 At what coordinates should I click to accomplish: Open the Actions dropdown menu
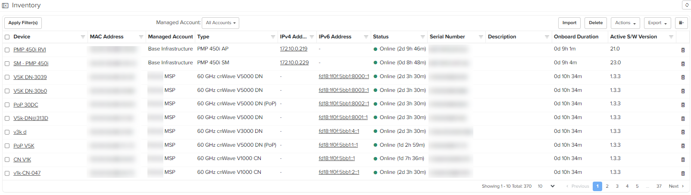(x=625, y=23)
